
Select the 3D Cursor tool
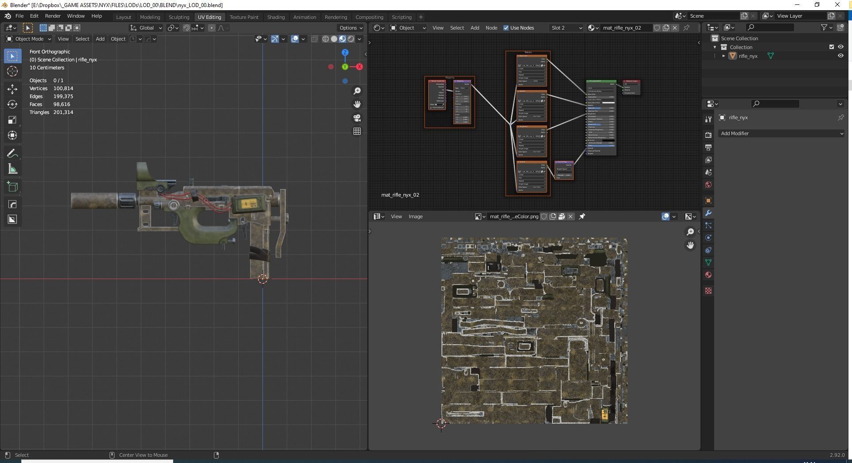tap(12, 71)
